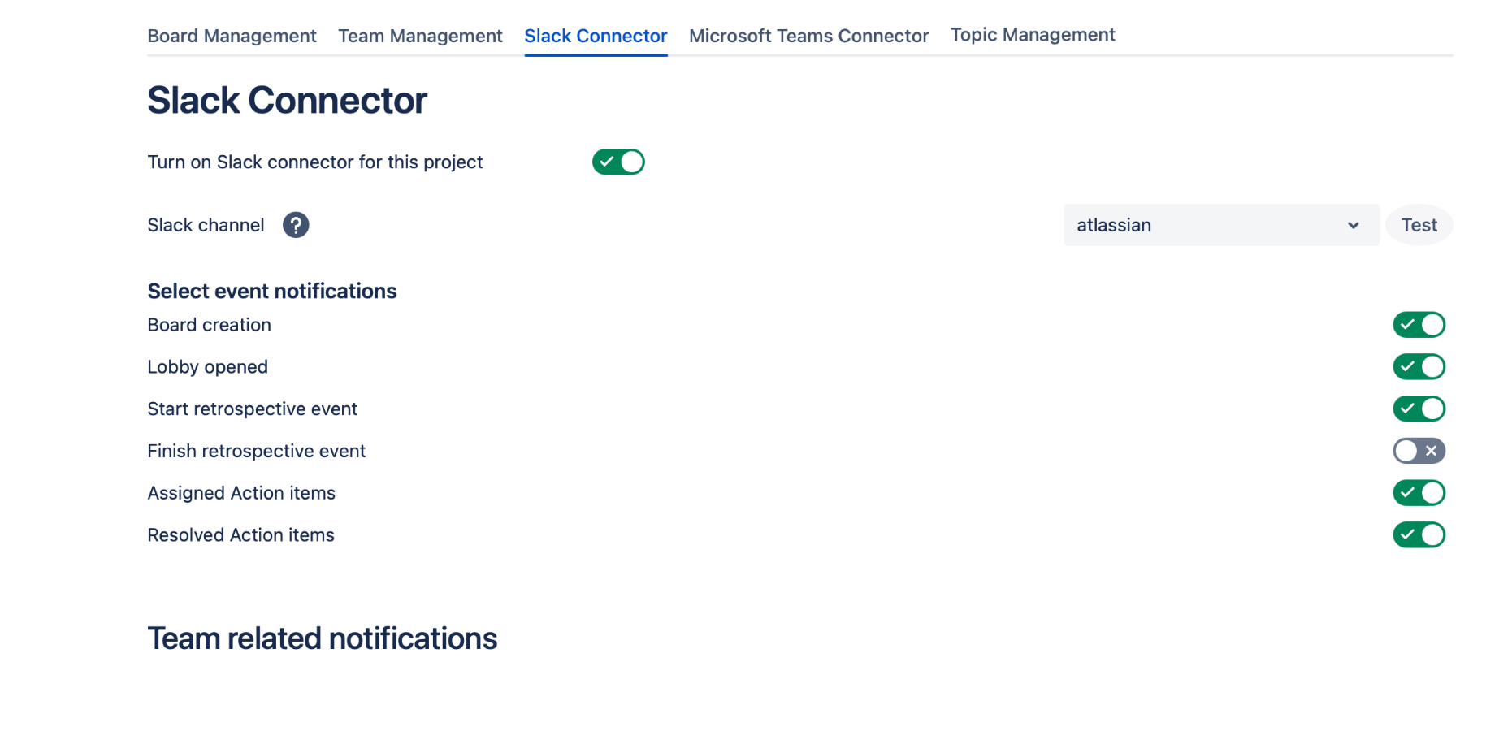Click the Assigned Action items label
This screenshot has width=1495, height=731.
coord(241,493)
